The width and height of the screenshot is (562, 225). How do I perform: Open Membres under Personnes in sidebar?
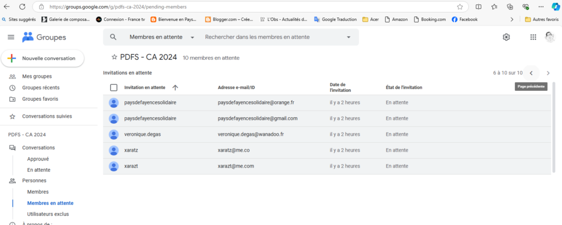(x=38, y=192)
